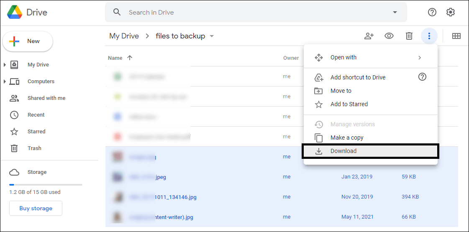Select Make a copy menu option
This screenshot has height=232, width=469.
pos(347,138)
